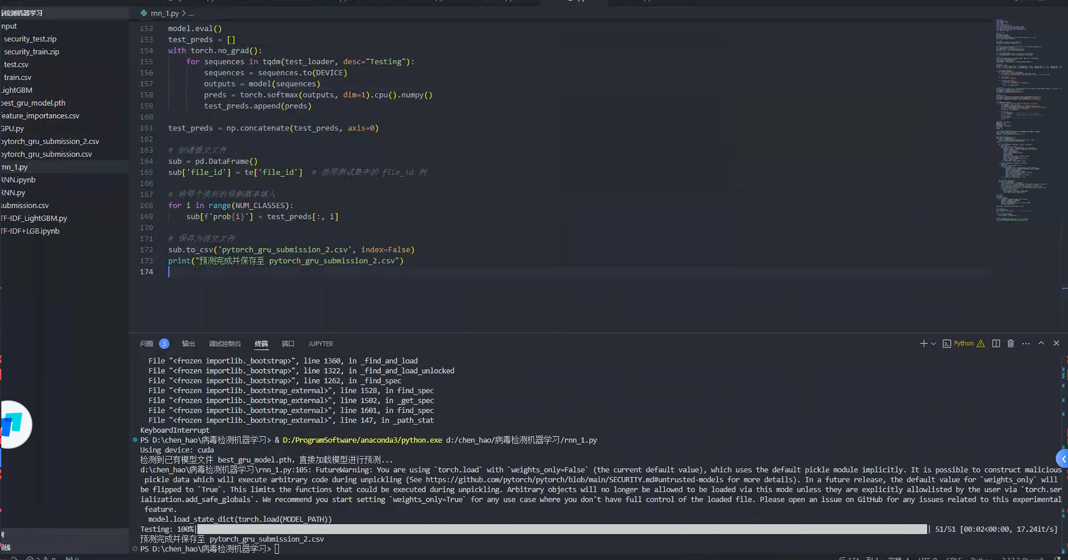The image size is (1068, 560).
Task: Click the rnn_1.py:105 FutureWarning reference in terminal
Action: coord(225,470)
